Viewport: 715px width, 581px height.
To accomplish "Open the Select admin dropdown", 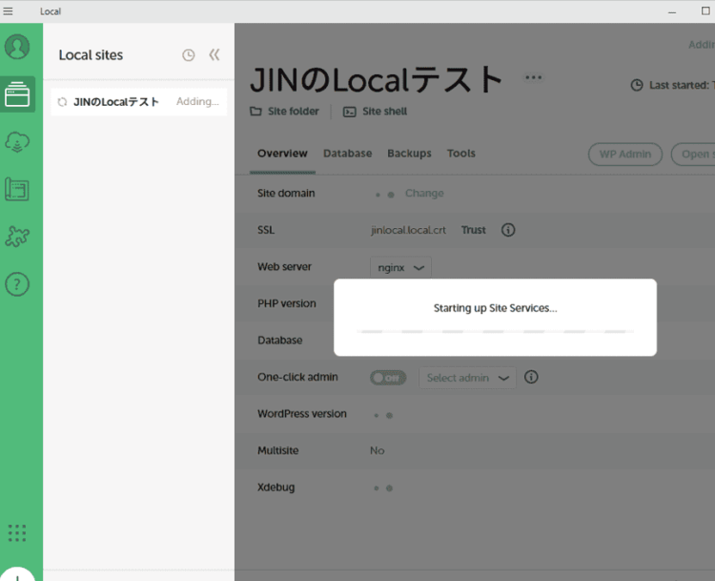I will pyautogui.click(x=467, y=378).
